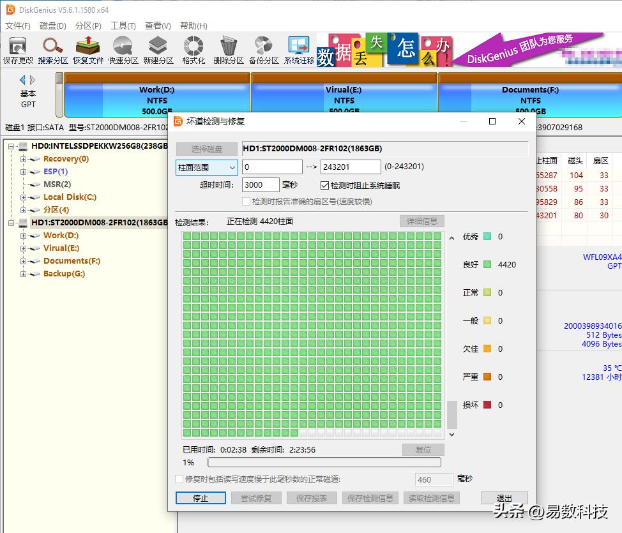Open the 恢复文件 (Recover Files) tool
Screen dimensions: 622x533
coord(88,50)
